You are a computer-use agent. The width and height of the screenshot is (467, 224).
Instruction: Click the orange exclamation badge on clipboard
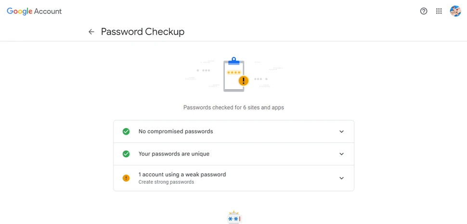click(244, 81)
